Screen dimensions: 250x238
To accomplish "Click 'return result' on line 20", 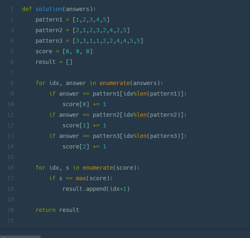I will tap(57, 210).
